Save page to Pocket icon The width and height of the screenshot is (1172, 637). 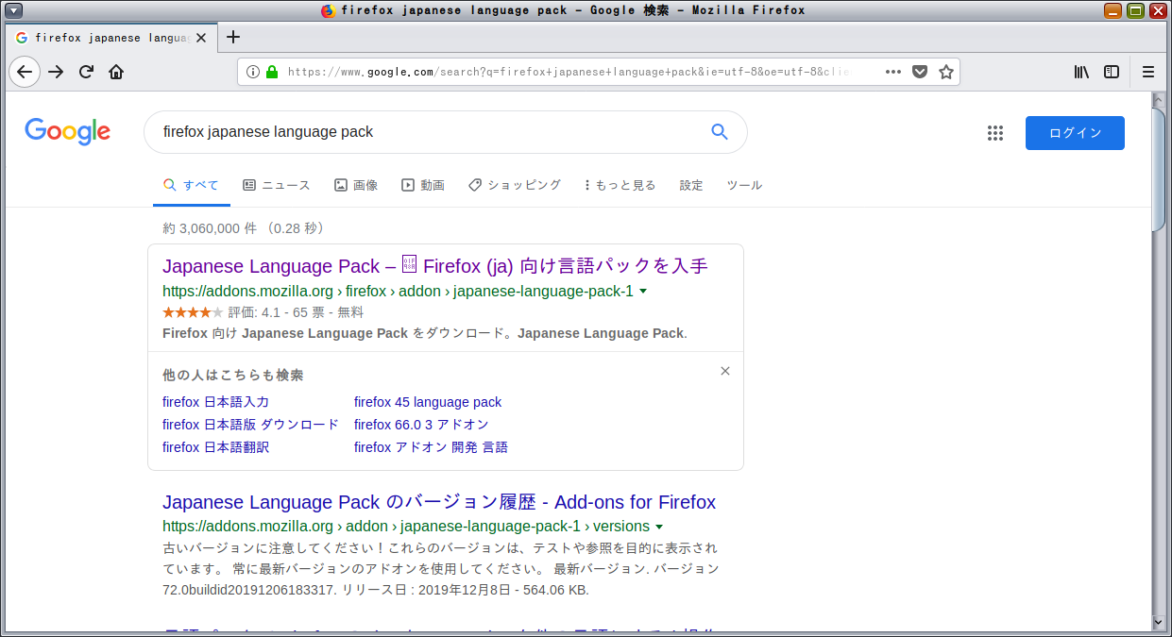tap(920, 72)
